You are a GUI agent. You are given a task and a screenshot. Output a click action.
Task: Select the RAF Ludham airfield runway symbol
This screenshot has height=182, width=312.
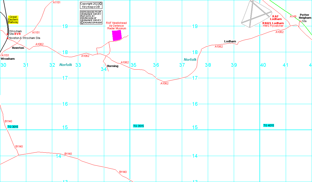click(x=256, y=14)
